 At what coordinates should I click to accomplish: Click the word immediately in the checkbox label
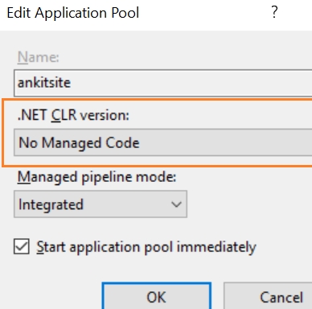coord(216,247)
